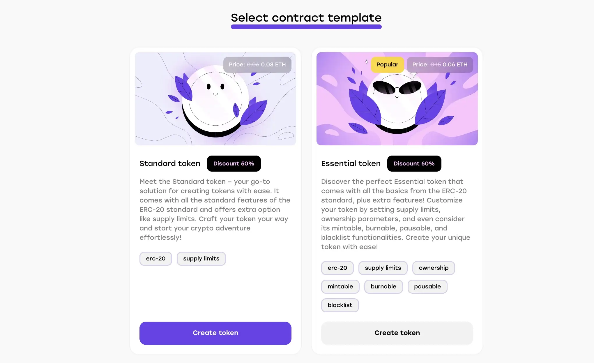Click the Discount 60% badge on Essential token
Viewport: 594px width, 363px height.
414,163
